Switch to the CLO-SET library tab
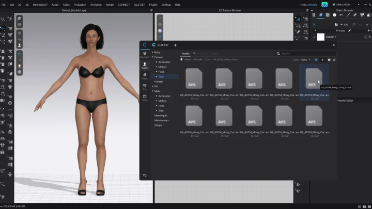The image size is (372, 209). [160, 45]
